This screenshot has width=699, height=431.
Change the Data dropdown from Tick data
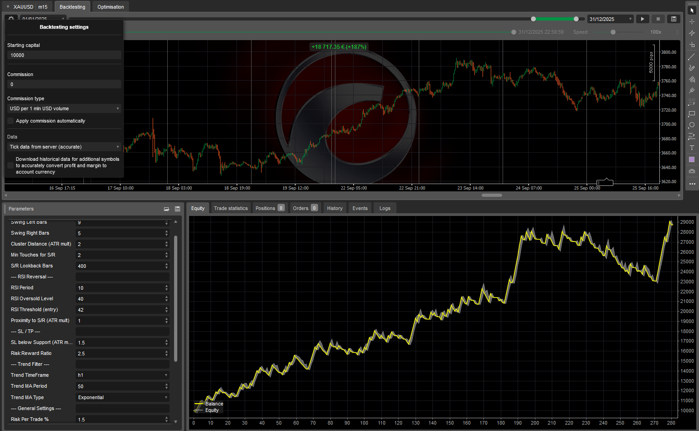64,147
